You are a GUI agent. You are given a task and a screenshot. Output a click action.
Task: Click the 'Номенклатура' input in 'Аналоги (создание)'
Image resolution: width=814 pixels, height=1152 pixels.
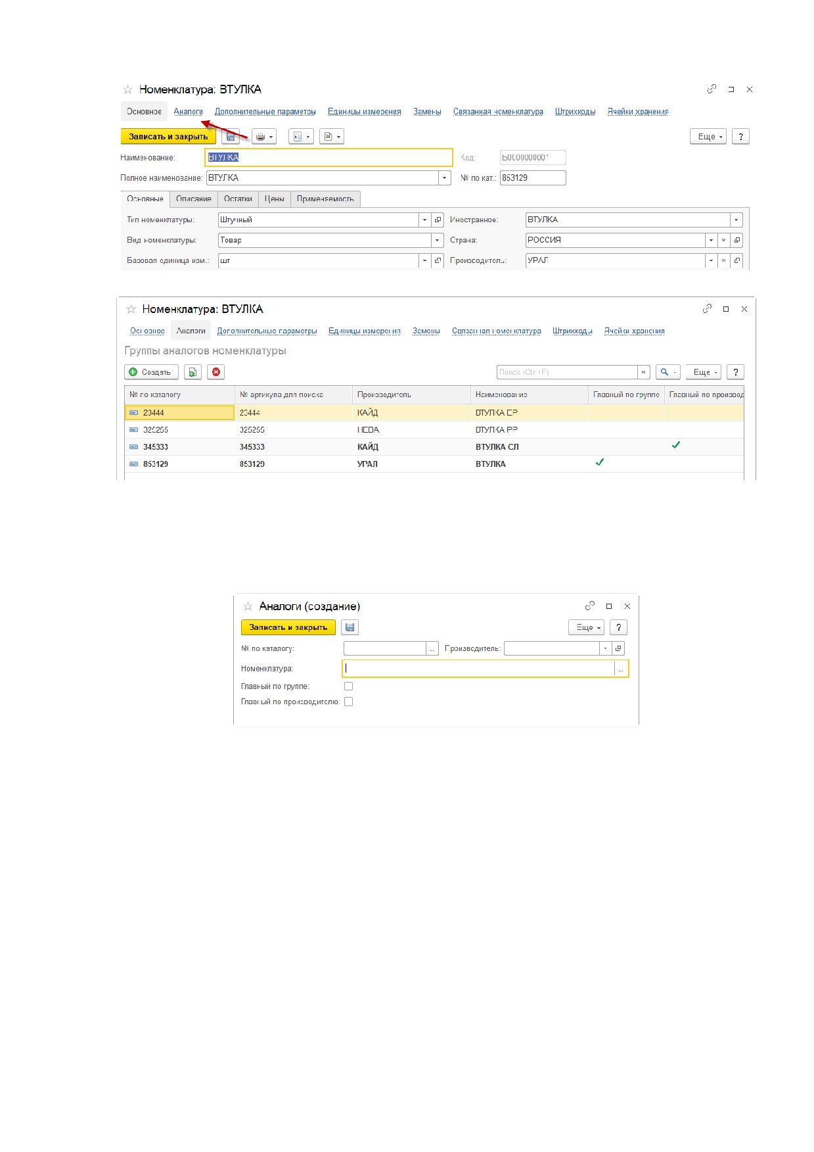pyautogui.click(x=478, y=669)
